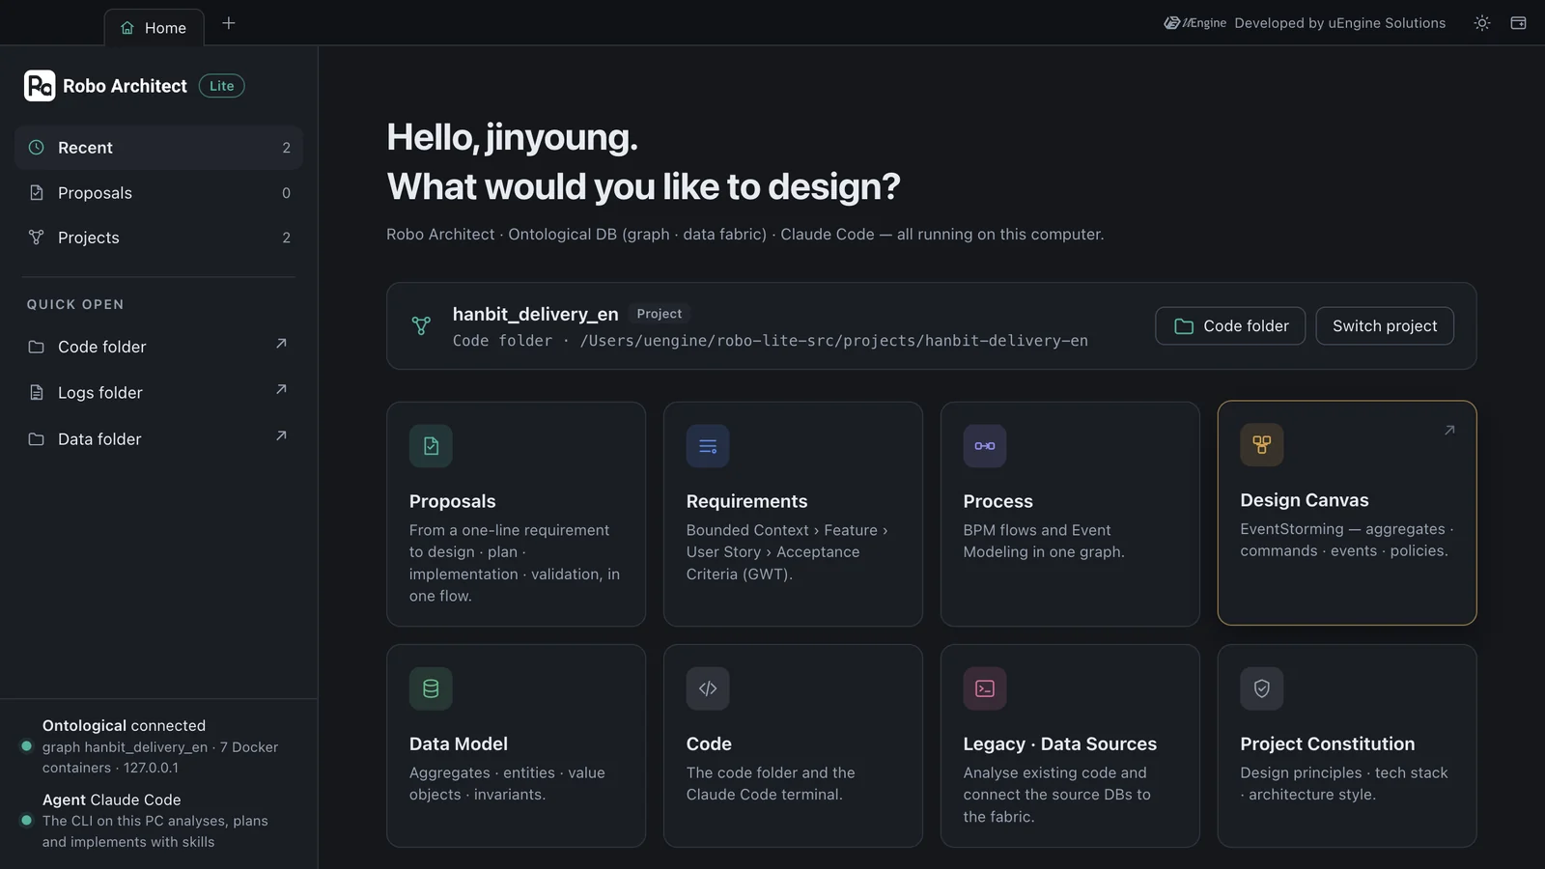This screenshot has height=869, width=1545.
Task: Open Logs folder from Quick Open
Action: pyautogui.click(x=158, y=393)
